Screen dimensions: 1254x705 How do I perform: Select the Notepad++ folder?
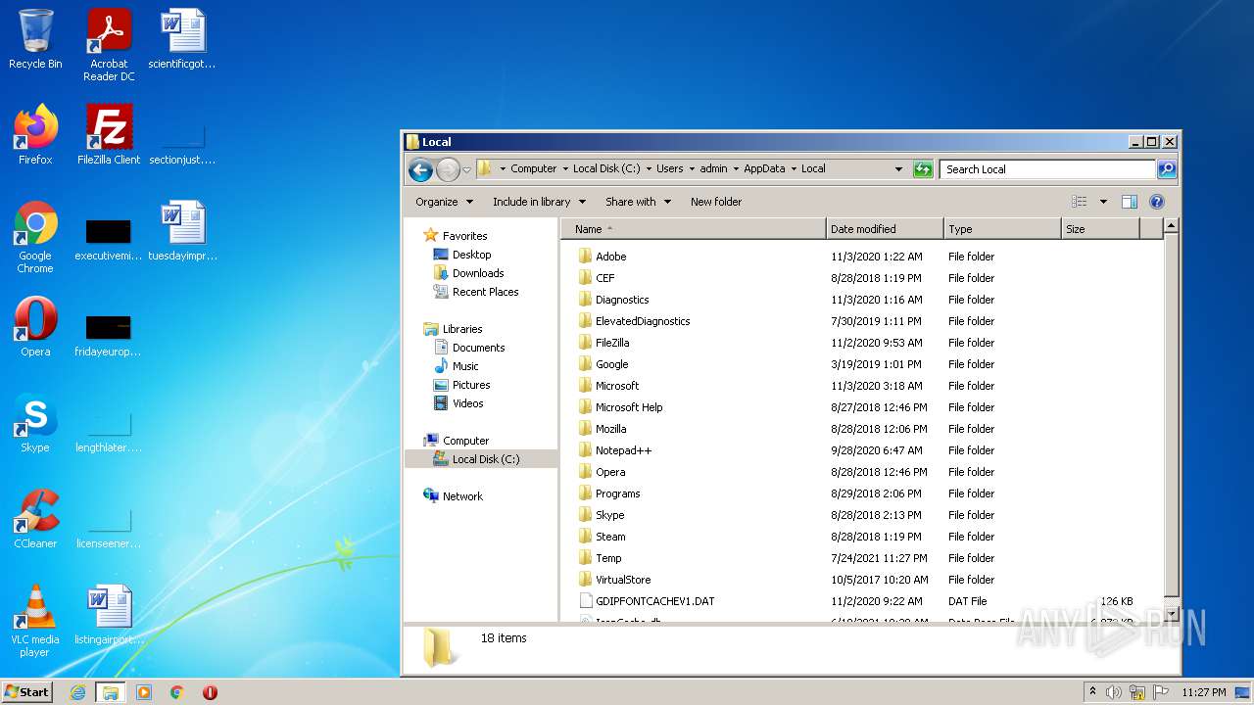pos(614,450)
